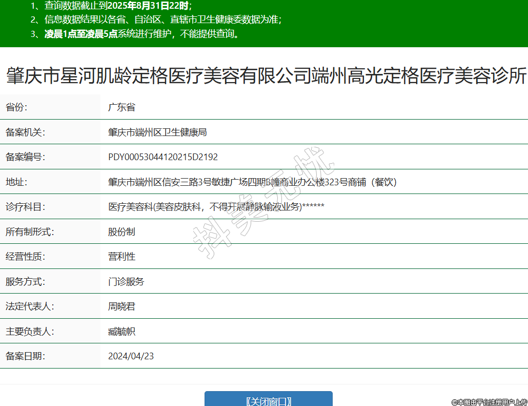Image resolution: width=528 pixels, height=406 pixels.
Task: Select the filing date 2024/04/23
Action: tap(131, 356)
